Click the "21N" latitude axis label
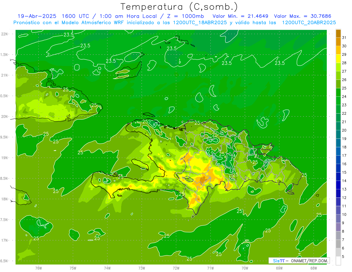352x272 pixels. coord(4,75)
